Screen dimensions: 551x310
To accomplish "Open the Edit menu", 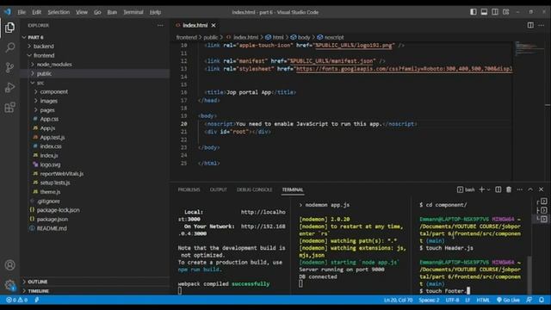I will [x=36, y=12].
